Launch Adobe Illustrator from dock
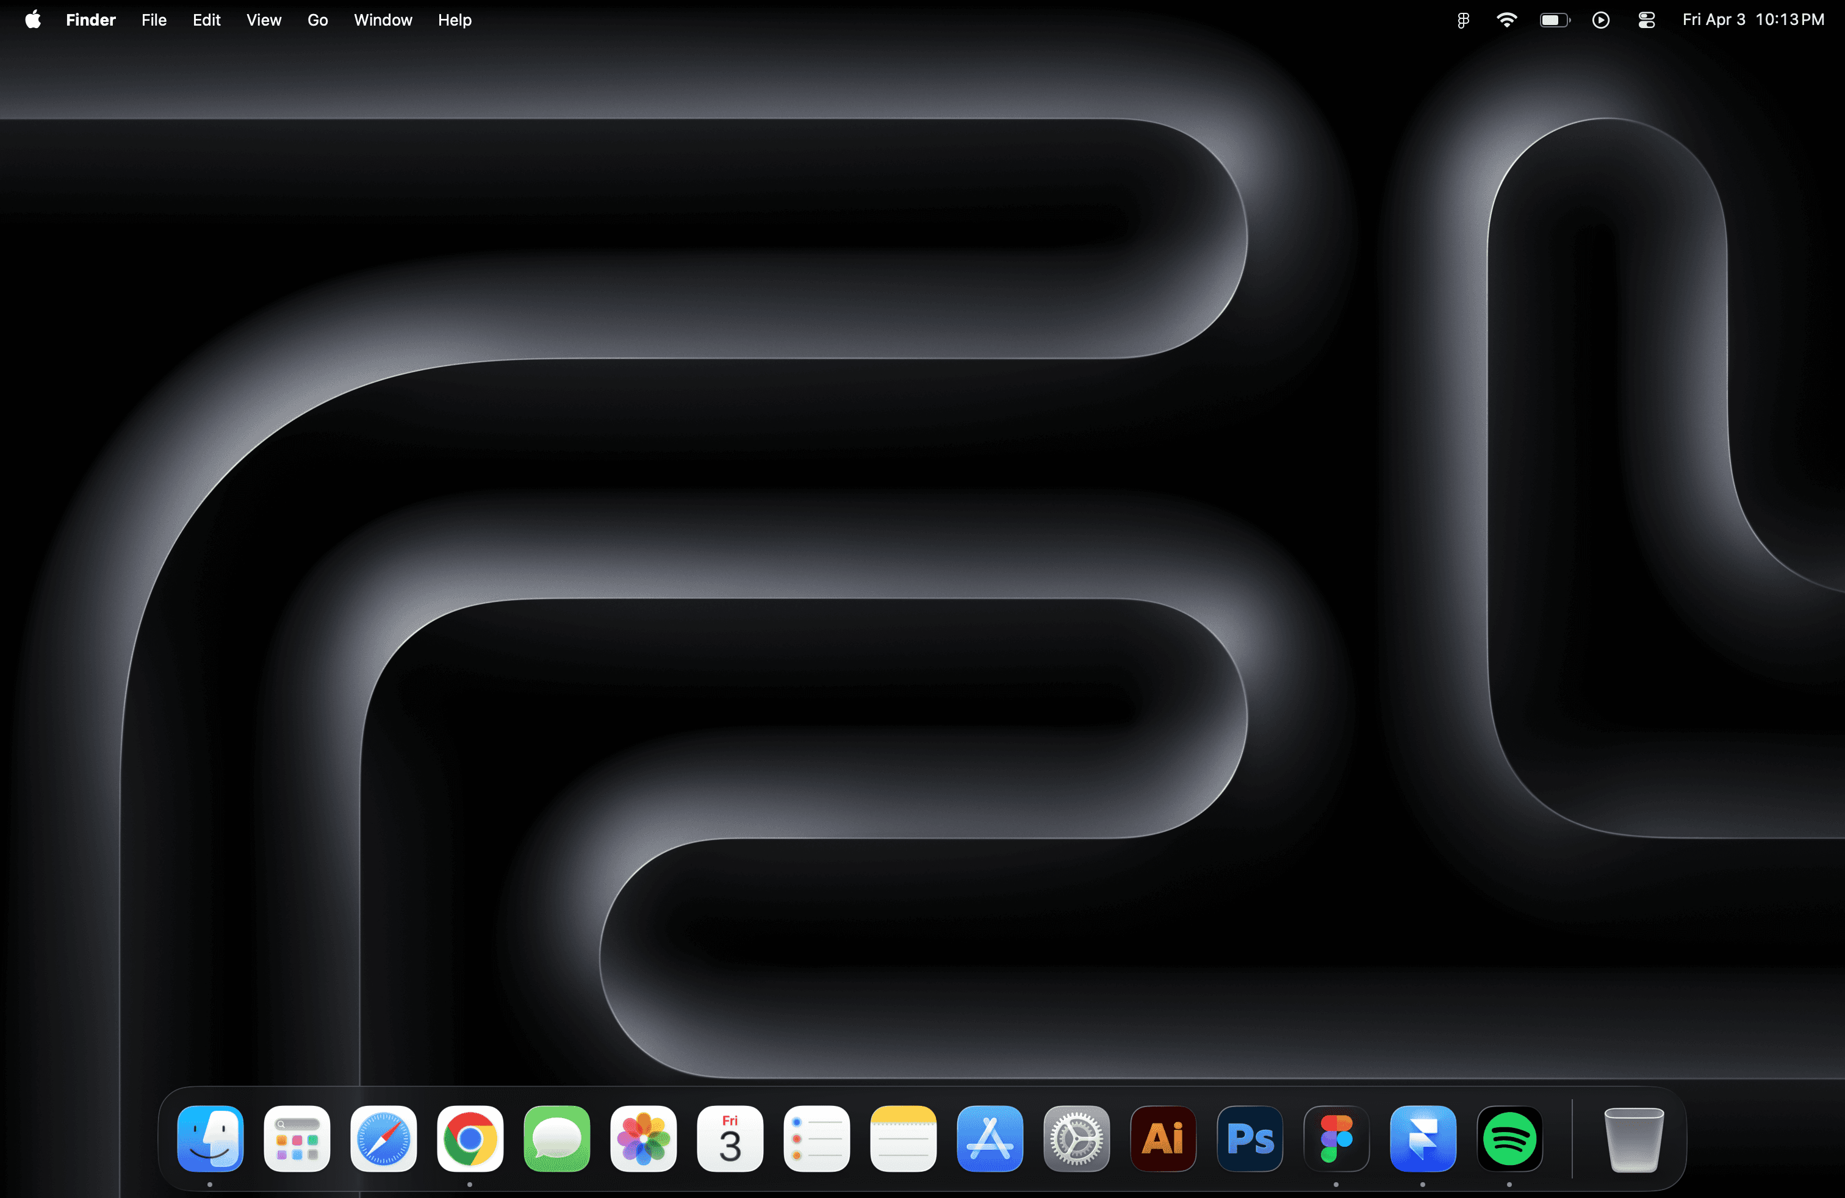 tap(1163, 1138)
